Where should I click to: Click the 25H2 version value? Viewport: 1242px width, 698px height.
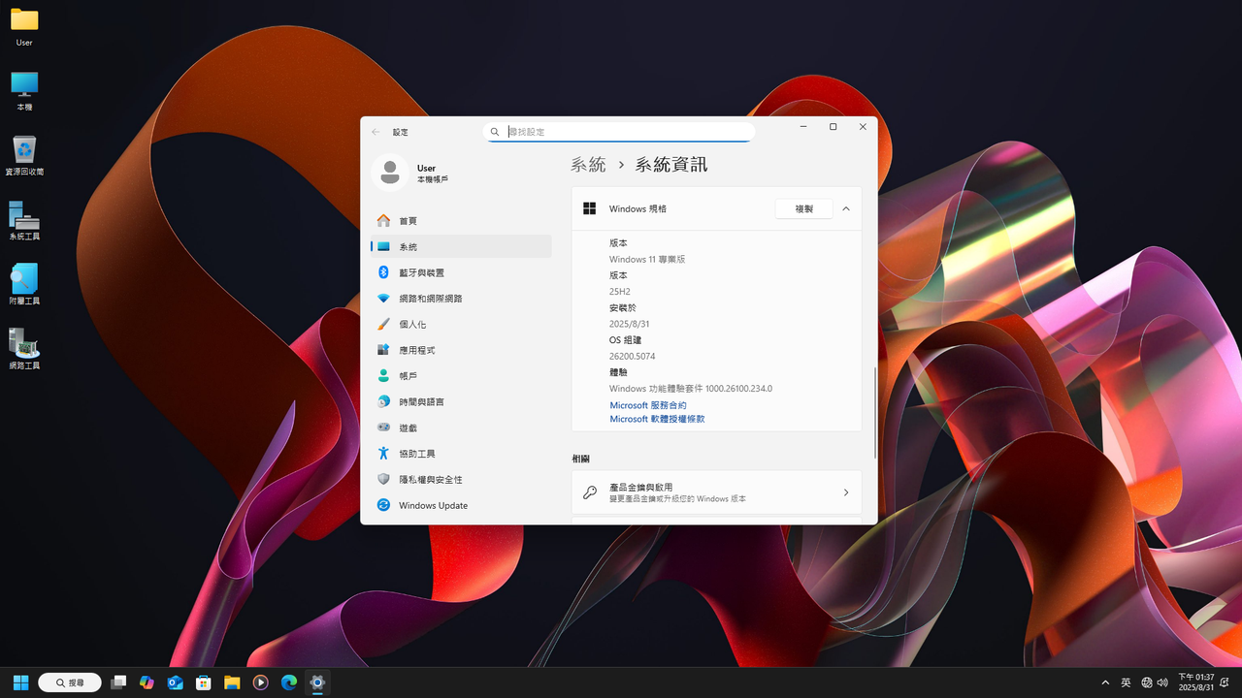click(620, 292)
